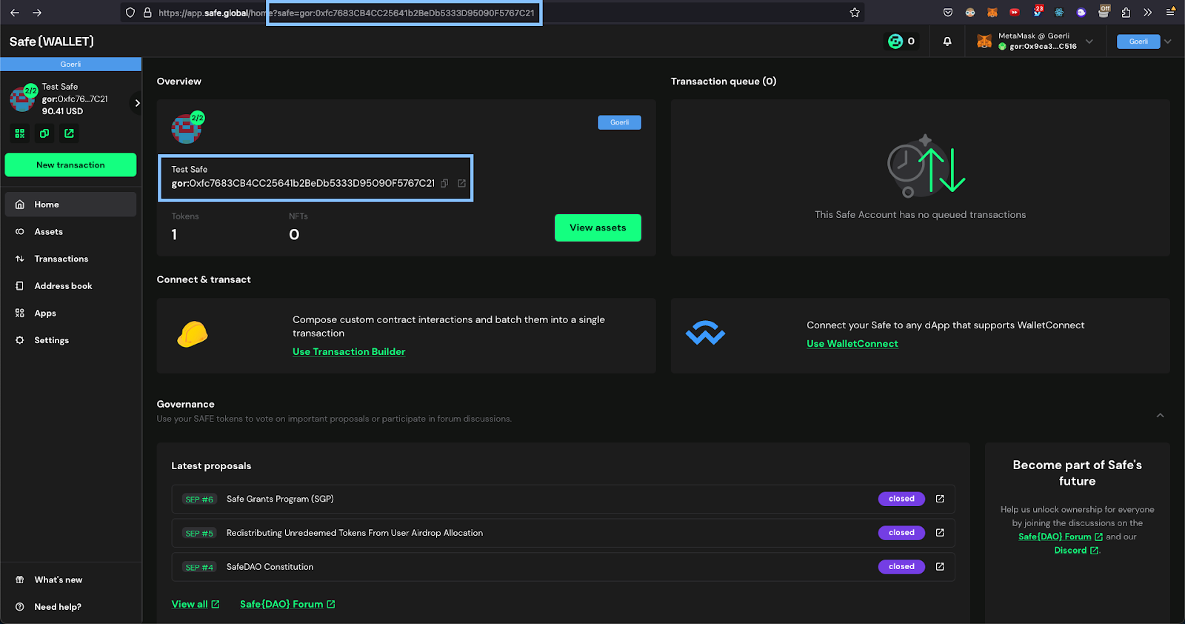Click the Overview Test Safe identicon
This screenshot has width=1185, height=624.
click(x=187, y=129)
